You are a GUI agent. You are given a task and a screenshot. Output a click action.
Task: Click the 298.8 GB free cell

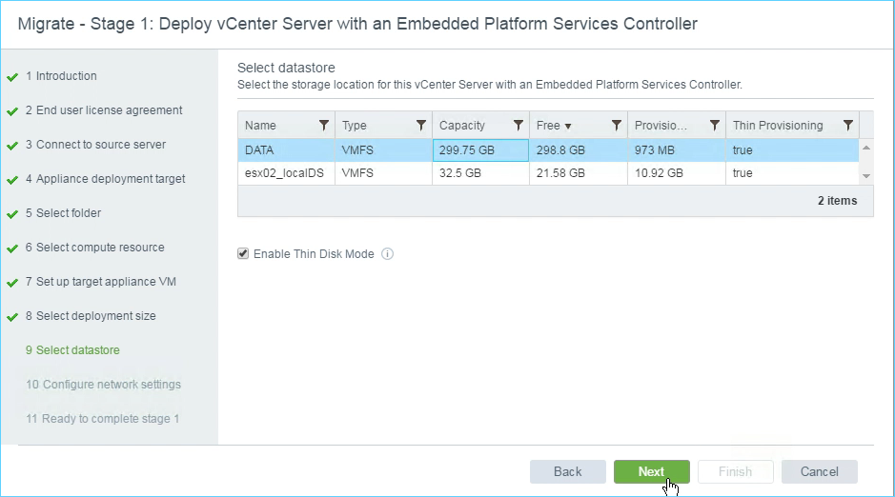click(579, 149)
